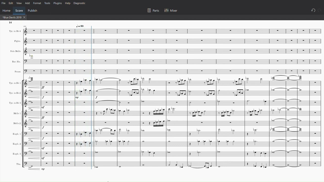Image resolution: width=324 pixels, height=182 pixels.
Task: Select the Tpt. in B♭ 3 staff label
Action: [x=15, y=103]
